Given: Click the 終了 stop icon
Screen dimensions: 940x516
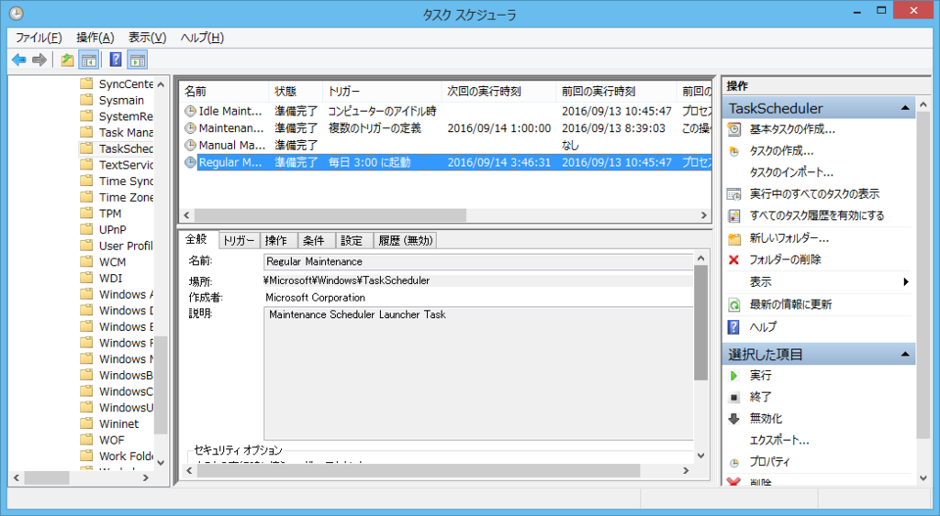Looking at the screenshot, I should pyautogui.click(x=733, y=398).
